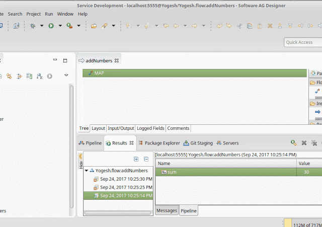
Task: Click the Forward yellow arrow navigation icon
Action: click(194, 26)
